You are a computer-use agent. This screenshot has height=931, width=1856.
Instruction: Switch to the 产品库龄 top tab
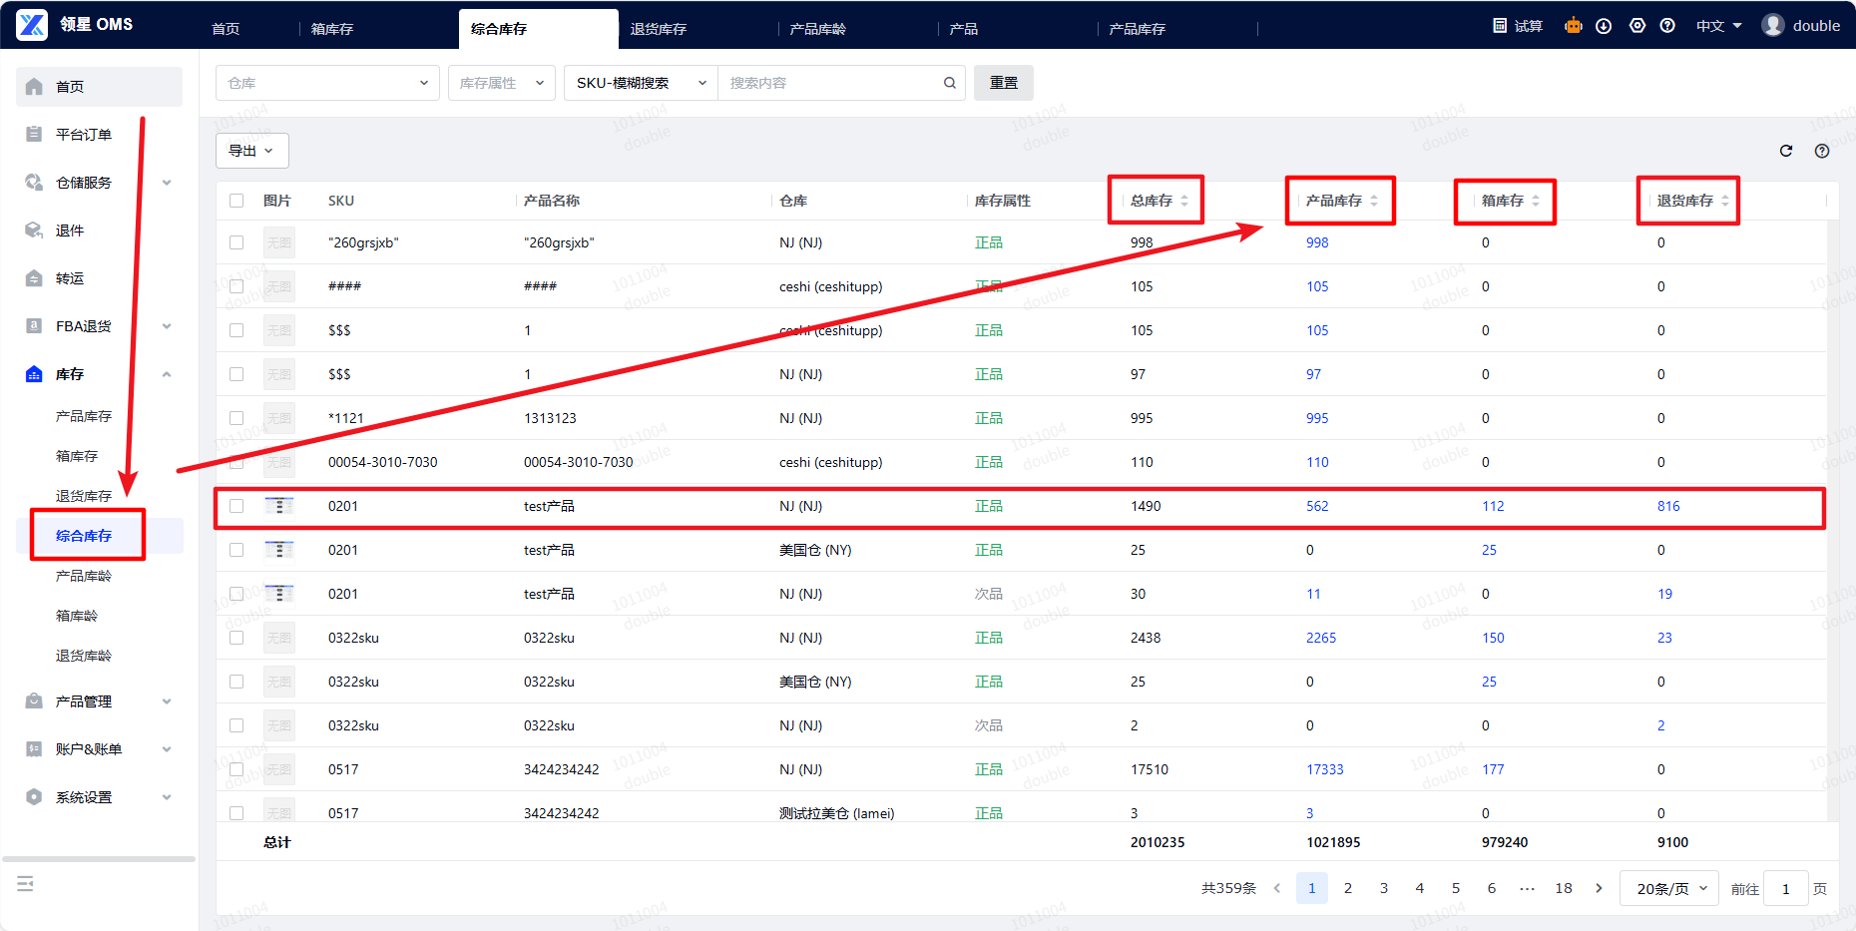818,29
